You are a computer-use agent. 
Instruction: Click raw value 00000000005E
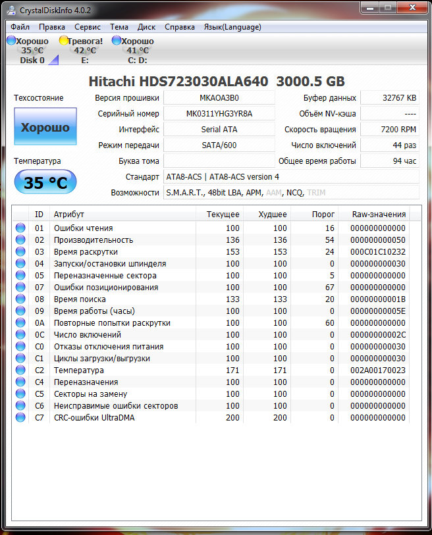[x=378, y=311]
